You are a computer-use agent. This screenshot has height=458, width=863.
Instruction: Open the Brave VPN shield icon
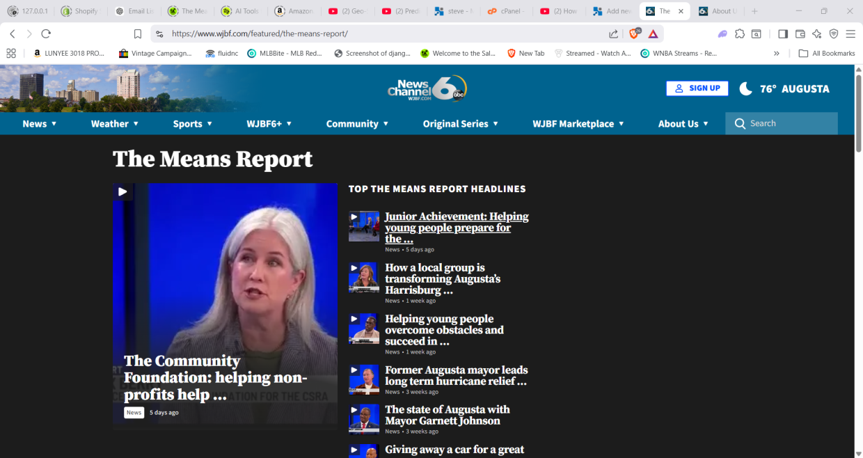(834, 33)
